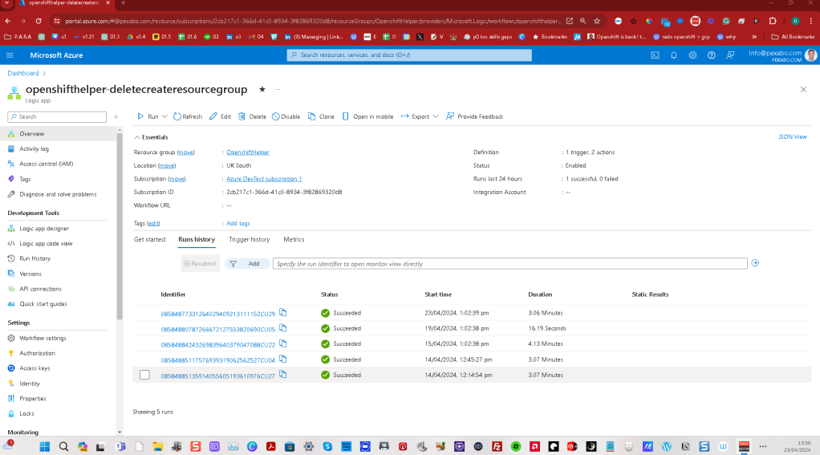Open the logic app in mobile
This screenshot has width=820, height=455.
pos(367,116)
